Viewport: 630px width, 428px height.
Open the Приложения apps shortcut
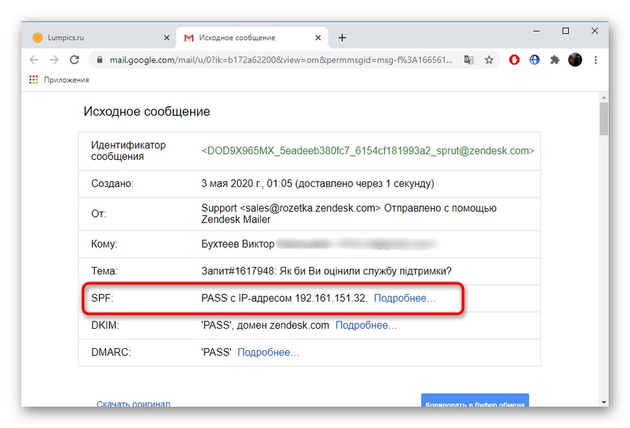(59, 80)
